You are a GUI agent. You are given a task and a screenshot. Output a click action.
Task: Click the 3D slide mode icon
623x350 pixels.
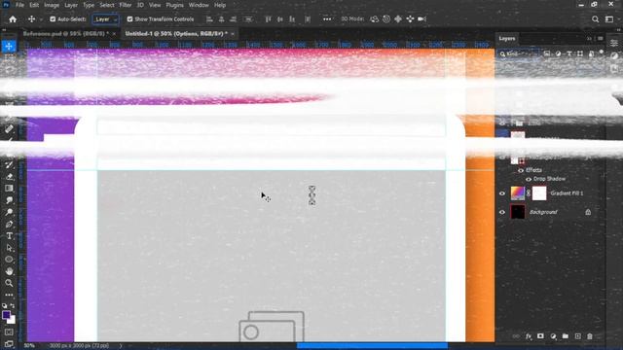(x=410, y=19)
